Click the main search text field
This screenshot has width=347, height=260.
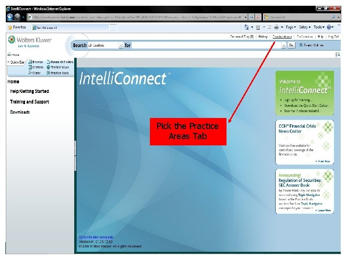[x=206, y=45]
